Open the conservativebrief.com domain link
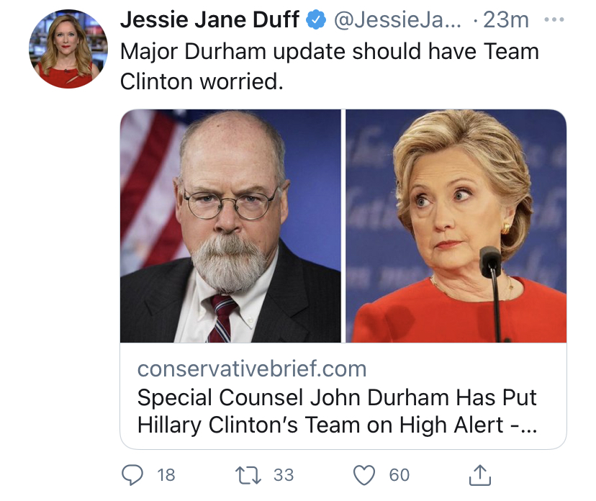Image resolution: width=596 pixels, height=501 pixels. [x=252, y=369]
